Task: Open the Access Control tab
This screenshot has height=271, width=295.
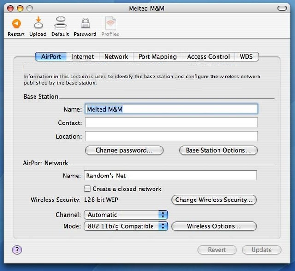Action: click(x=208, y=56)
